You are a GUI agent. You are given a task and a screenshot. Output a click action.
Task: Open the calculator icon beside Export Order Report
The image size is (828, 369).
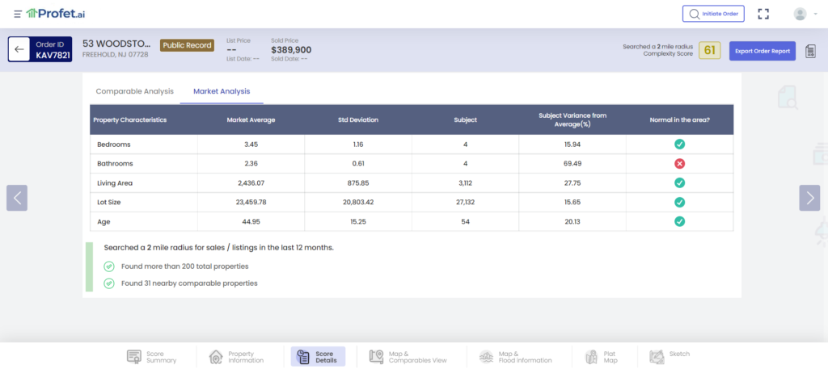click(x=810, y=51)
